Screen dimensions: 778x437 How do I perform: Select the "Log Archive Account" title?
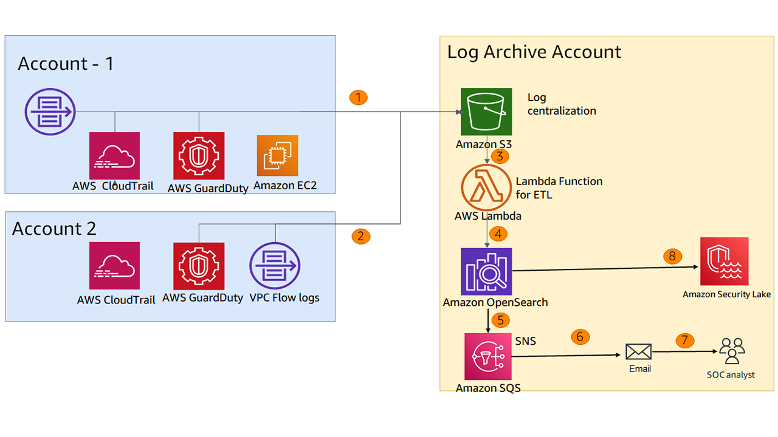tap(534, 52)
